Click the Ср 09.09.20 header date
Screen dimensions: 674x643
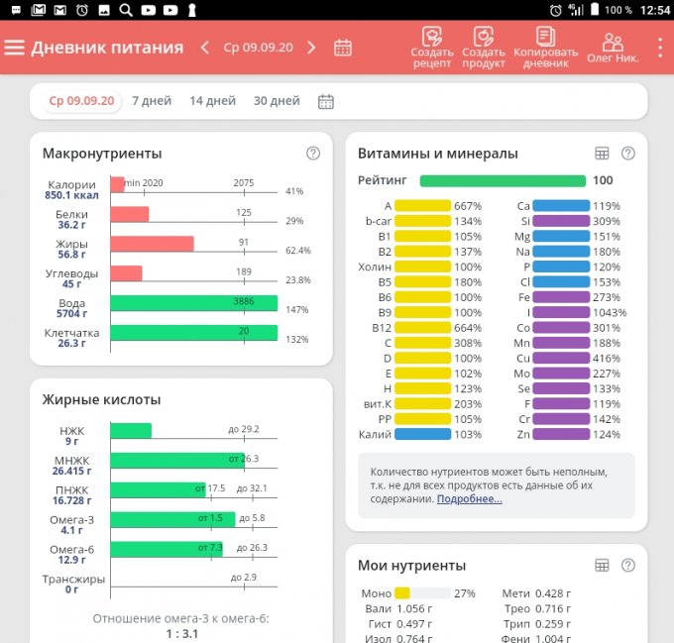[x=258, y=48]
